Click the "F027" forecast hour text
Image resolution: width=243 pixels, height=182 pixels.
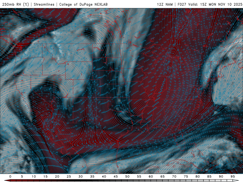coord(182,4)
